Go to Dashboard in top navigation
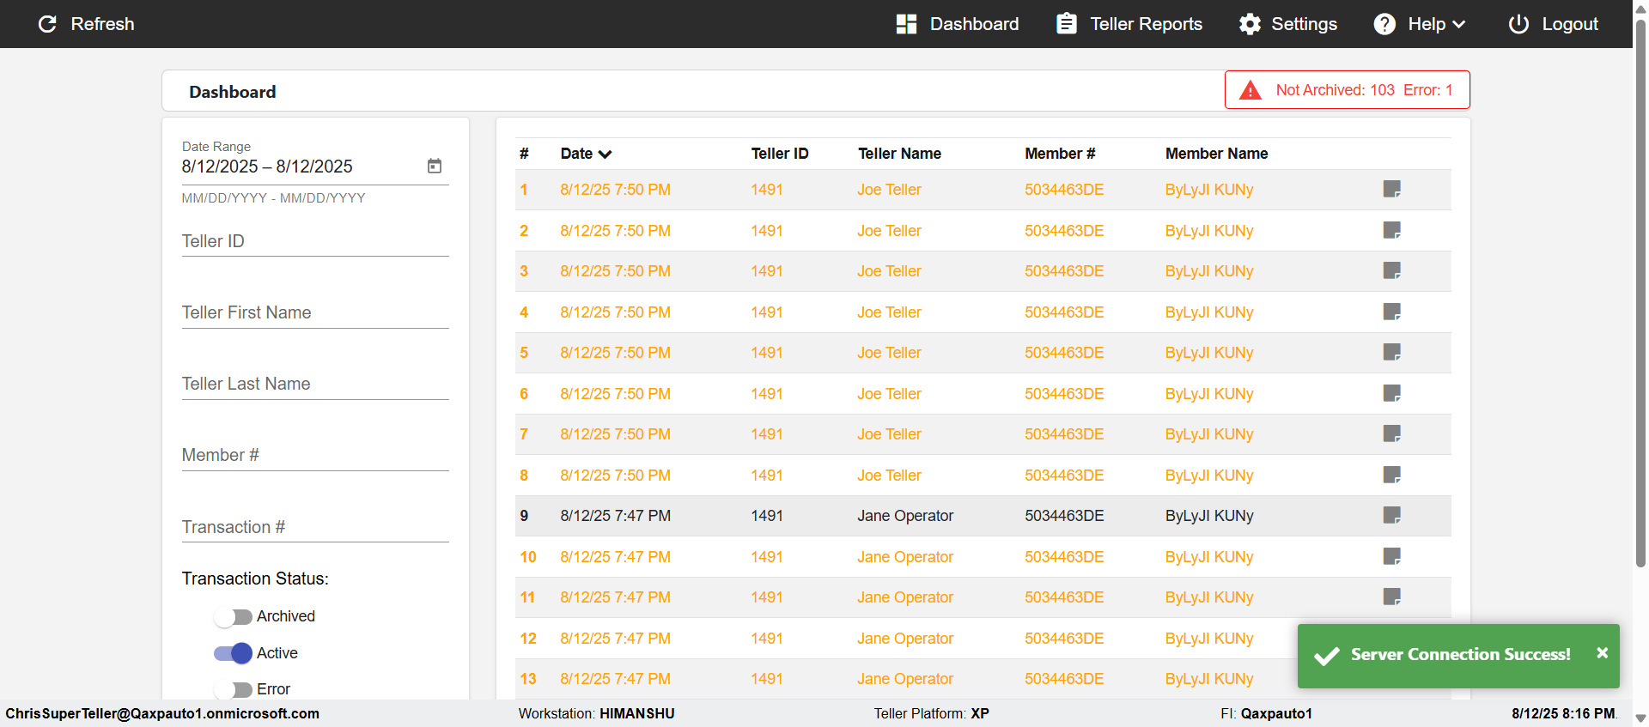 pyautogui.click(x=958, y=24)
